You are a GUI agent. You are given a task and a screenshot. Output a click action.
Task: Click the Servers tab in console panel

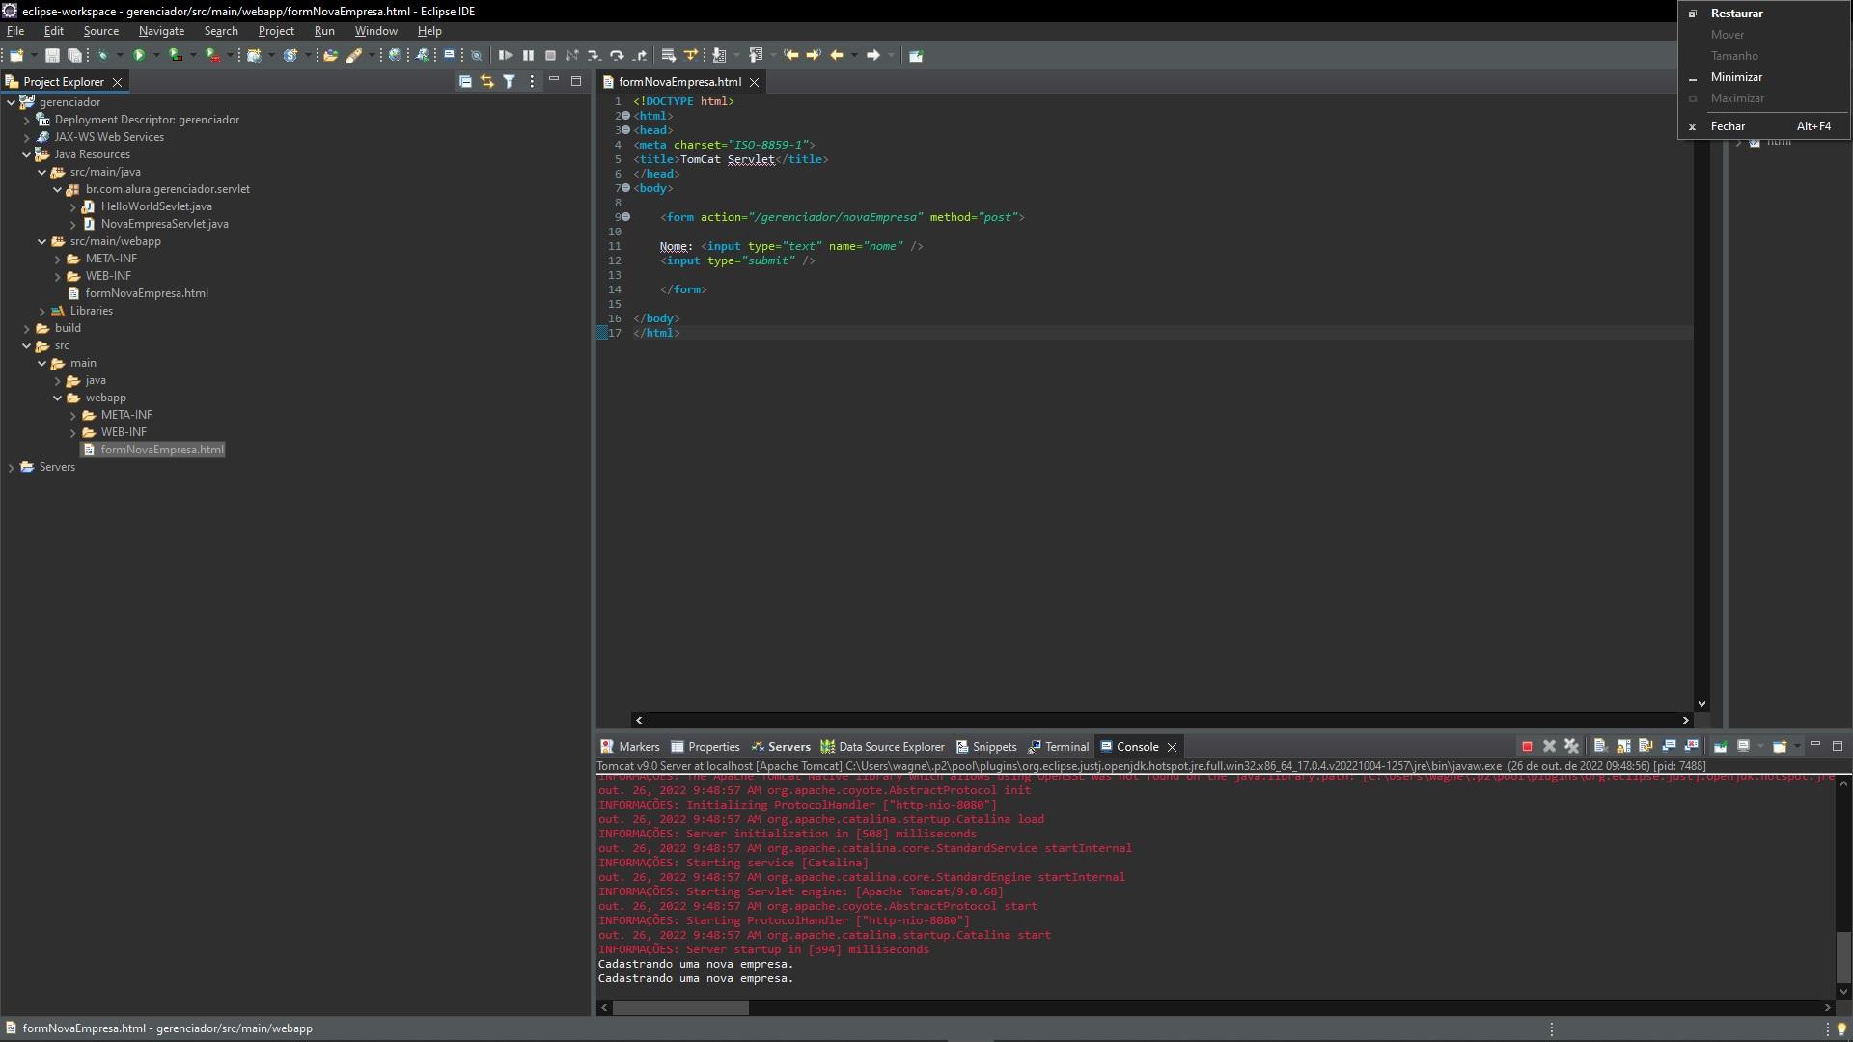point(789,747)
